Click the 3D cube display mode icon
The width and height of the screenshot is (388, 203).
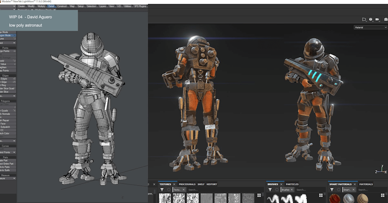[x=371, y=19]
